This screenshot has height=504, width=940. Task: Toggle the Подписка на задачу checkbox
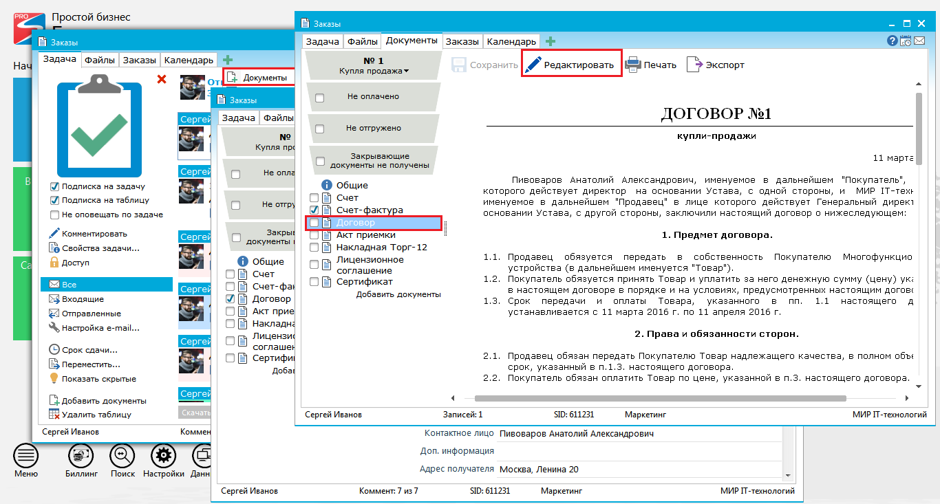(54, 186)
